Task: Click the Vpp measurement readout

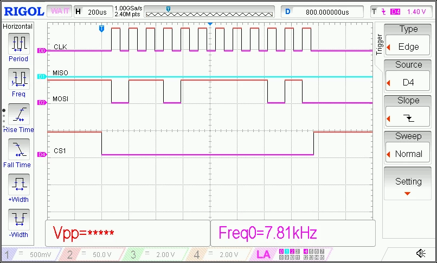Action: click(127, 233)
